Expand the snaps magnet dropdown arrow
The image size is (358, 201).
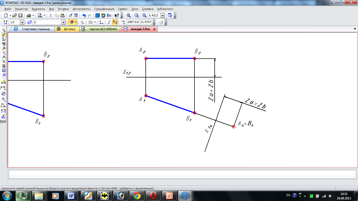tap(76, 23)
